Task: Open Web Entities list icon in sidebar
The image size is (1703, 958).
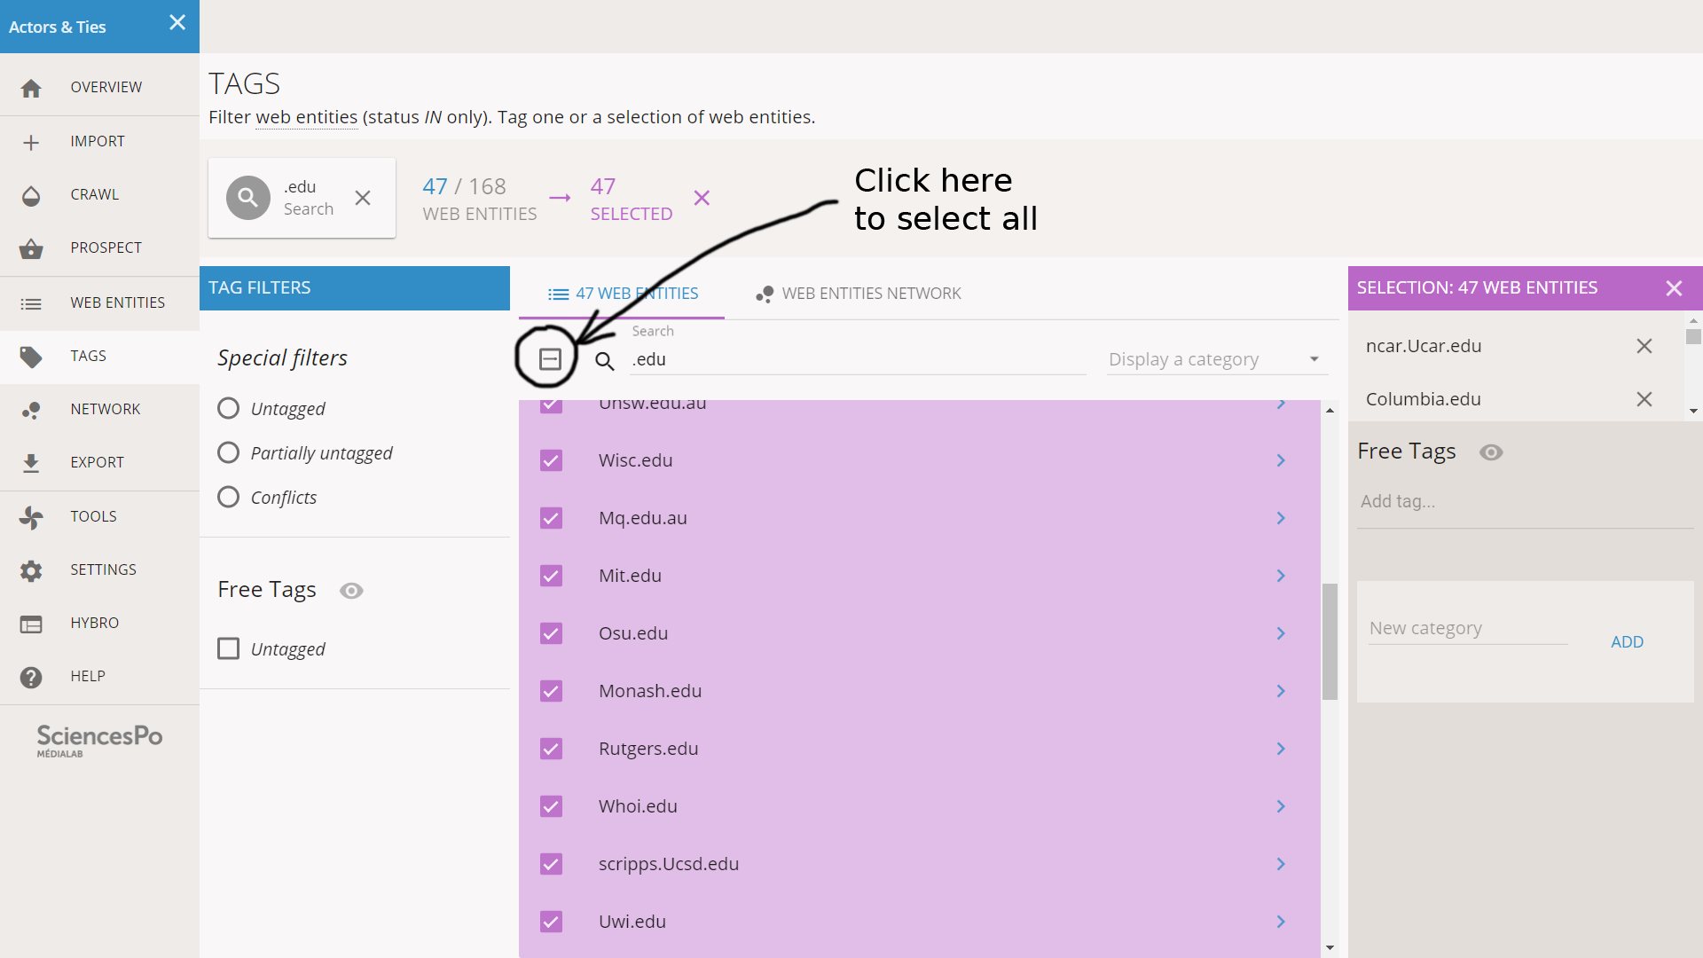Action: click(x=31, y=303)
